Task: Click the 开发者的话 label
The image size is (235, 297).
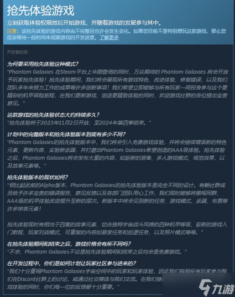Action: (18, 52)
